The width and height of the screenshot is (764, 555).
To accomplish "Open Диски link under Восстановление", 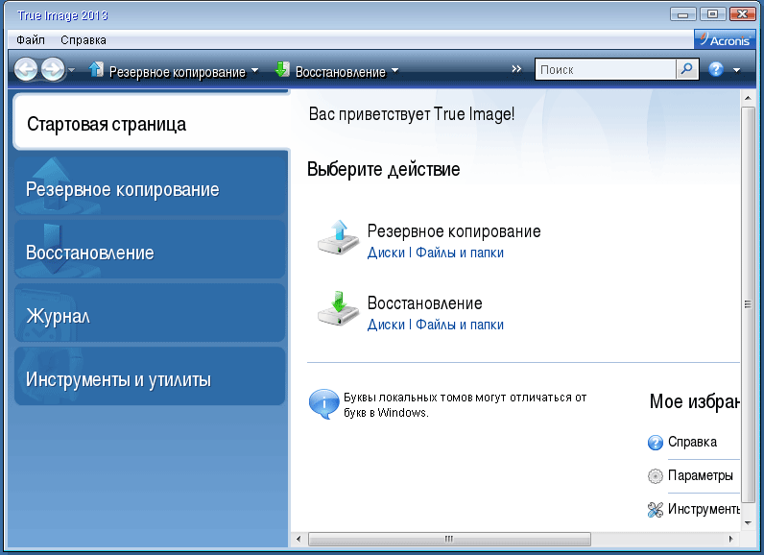I will tap(386, 325).
